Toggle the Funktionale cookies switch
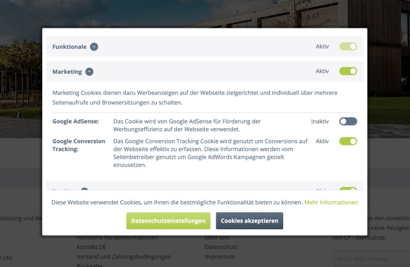The image size is (410, 267). coord(348,47)
